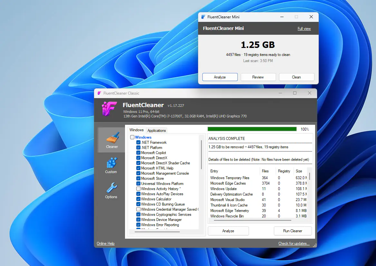This screenshot has width=376, height=266.
Task: Uncheck Windows CD Burning Queue checkbox
Action: [x=138, y=204]
